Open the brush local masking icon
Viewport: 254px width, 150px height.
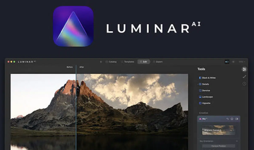(x=244, y=77)
